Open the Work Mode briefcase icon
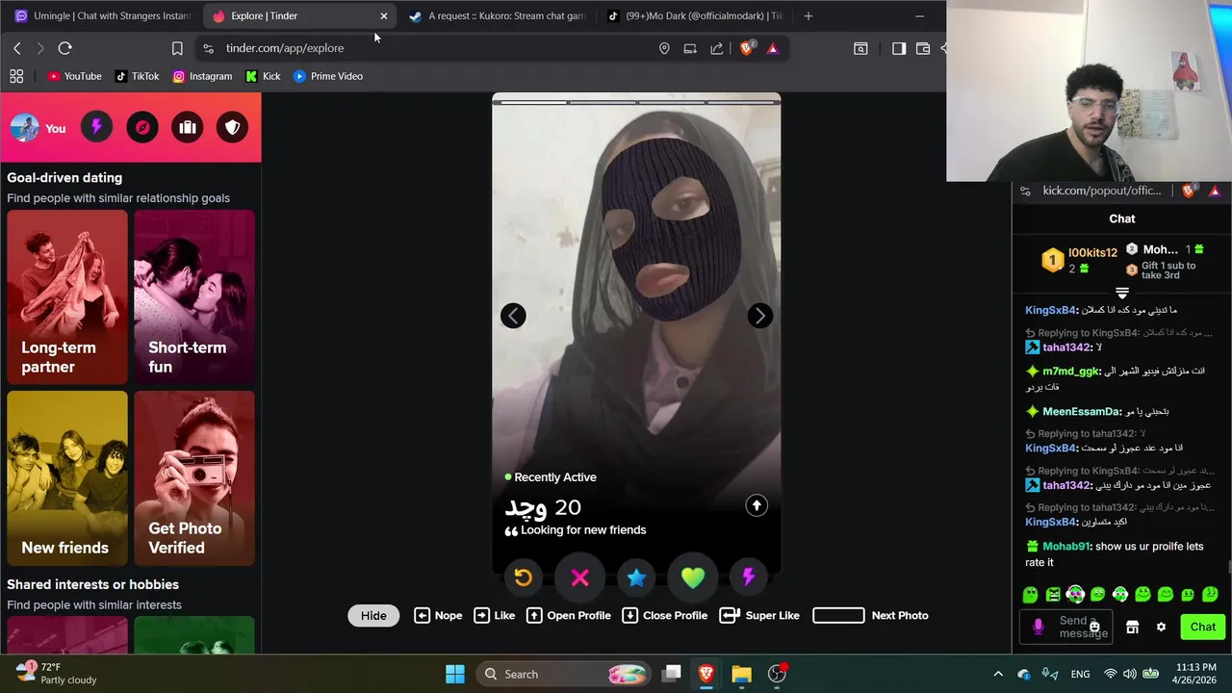The width and height of the screenshot is (1232, 693). point(188,127)
